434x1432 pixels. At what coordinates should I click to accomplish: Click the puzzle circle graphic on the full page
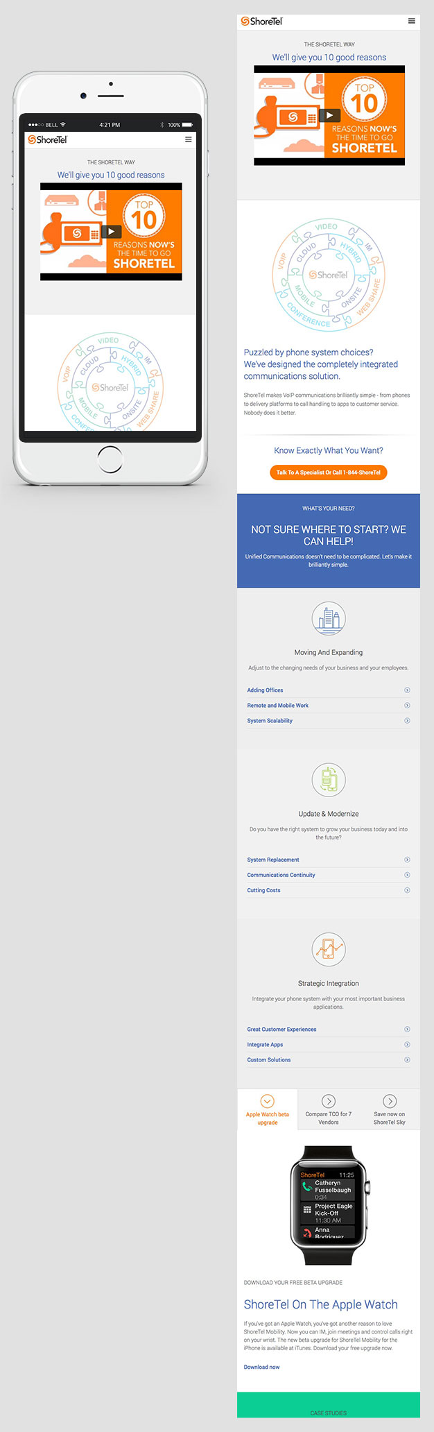click(x=328, y=274)
